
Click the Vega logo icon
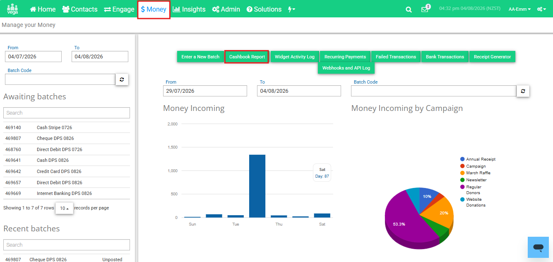click(x=12, y=9)
